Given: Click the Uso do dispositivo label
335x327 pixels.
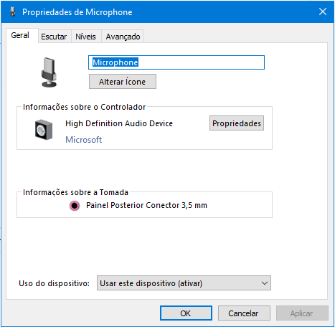Looking at the screenshot, I should (55, 283).
